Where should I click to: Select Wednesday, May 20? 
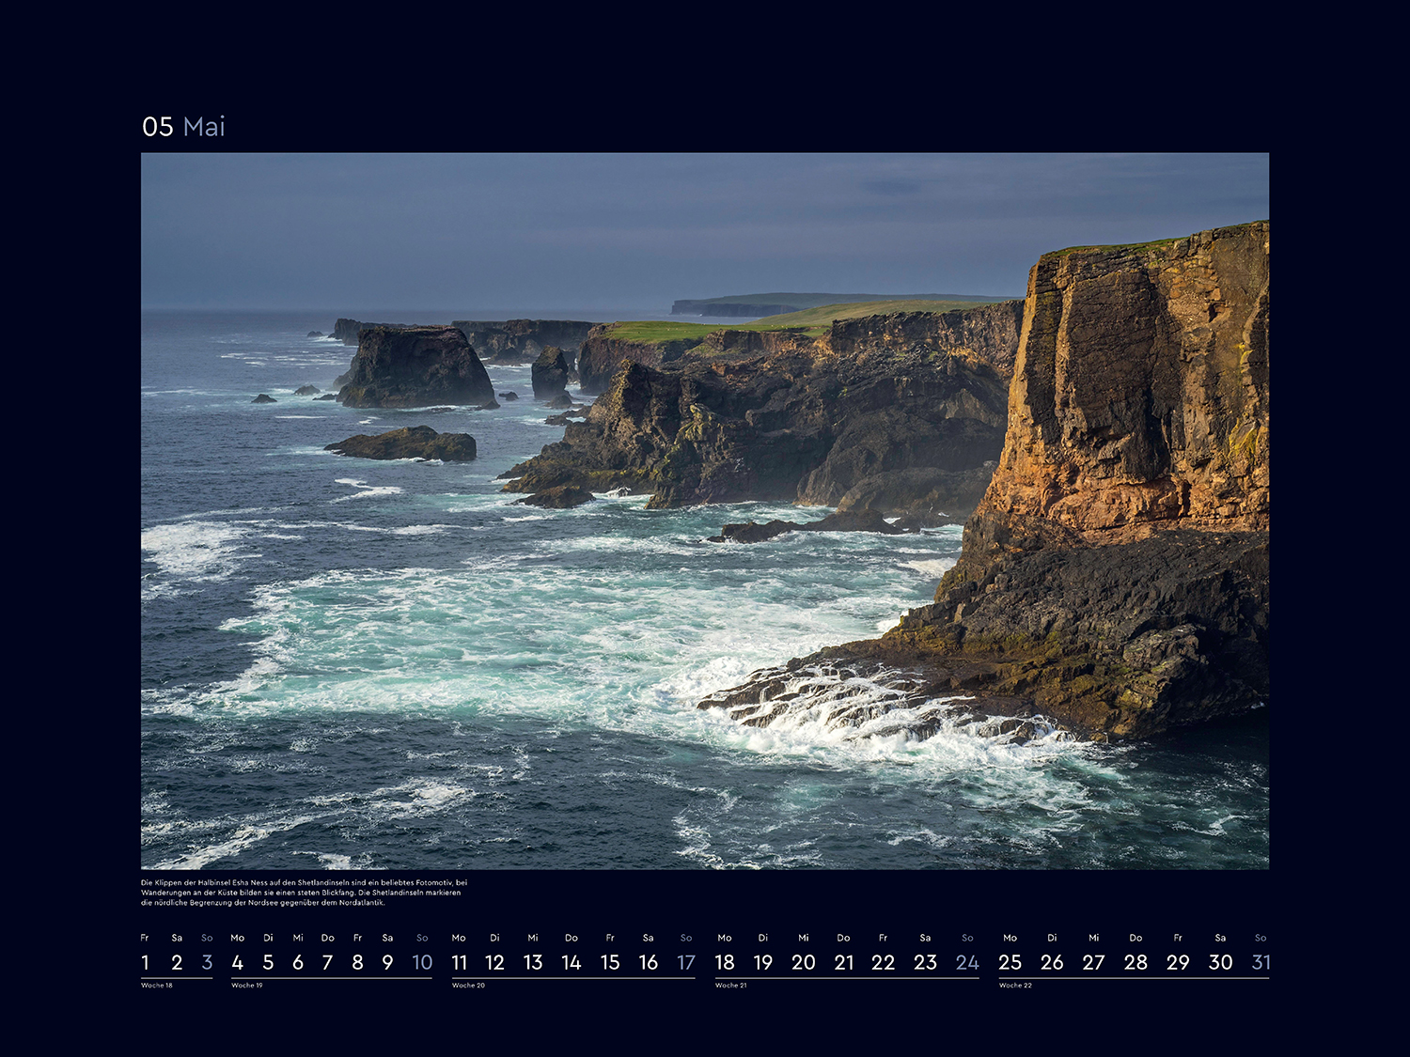point(803,962)
